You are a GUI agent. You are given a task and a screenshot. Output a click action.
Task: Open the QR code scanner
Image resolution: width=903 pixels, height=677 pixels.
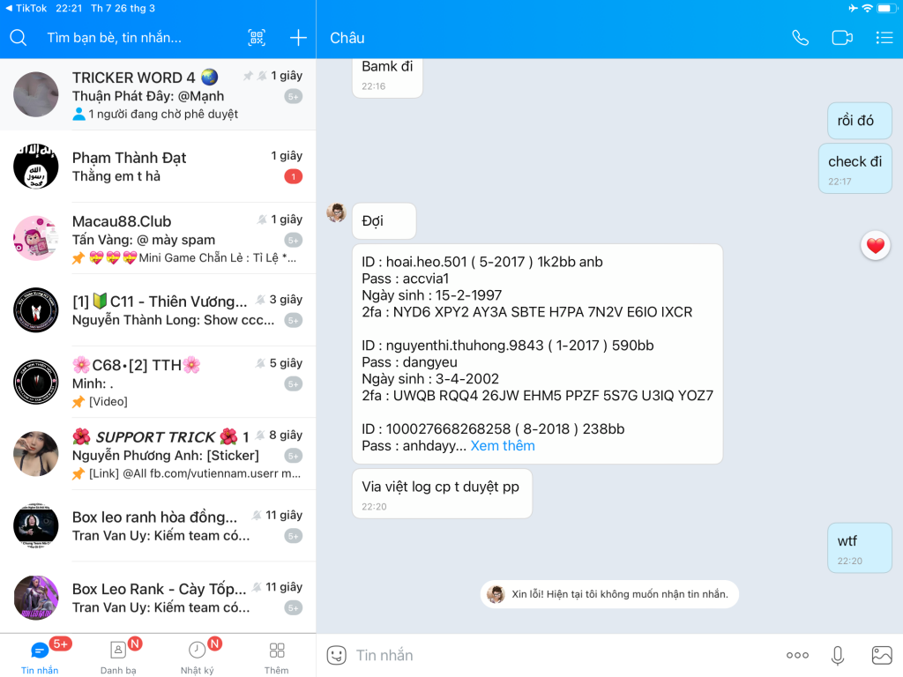(257, 38)
